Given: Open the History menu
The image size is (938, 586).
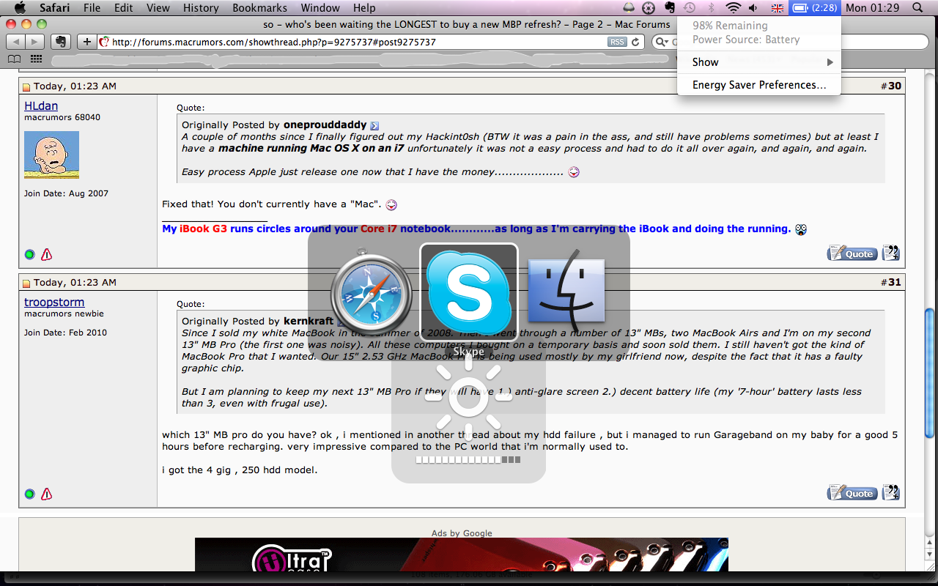Looking at the screenshot, I should tap(201, 8).
